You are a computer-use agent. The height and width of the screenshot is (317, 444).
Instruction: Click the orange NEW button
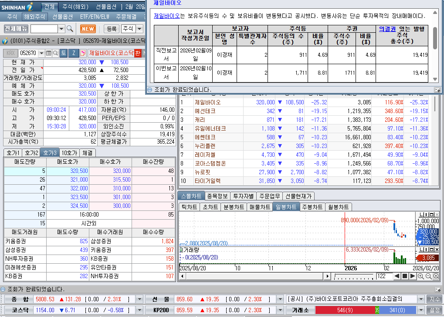pyautogui.click(x=88, y=29)
